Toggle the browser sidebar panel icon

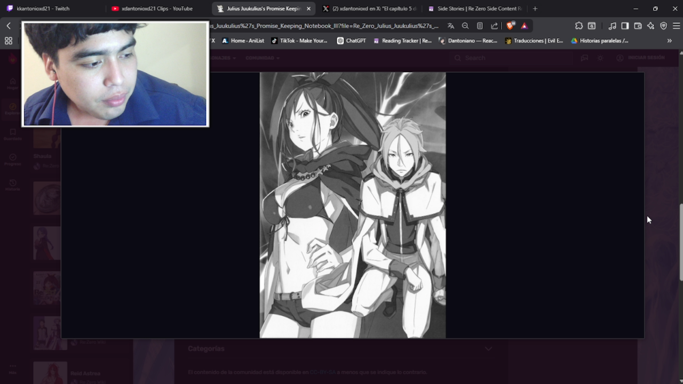pyautogui.click(x=625, y=26)
